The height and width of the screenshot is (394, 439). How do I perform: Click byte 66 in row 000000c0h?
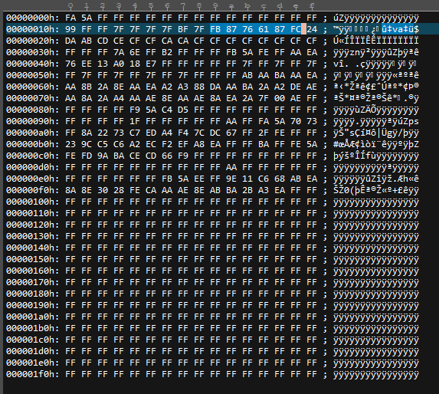(x=167, y=156)
